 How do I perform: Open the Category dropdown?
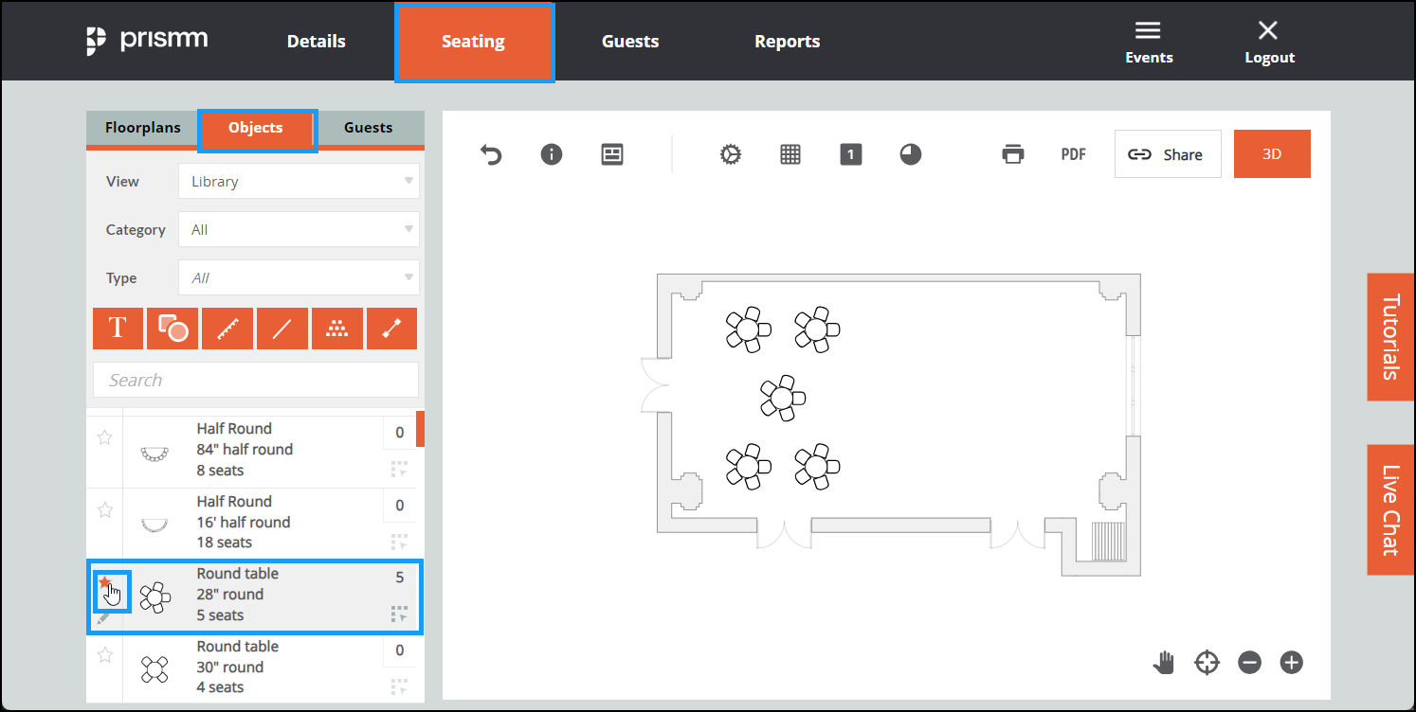pos(299,229)
